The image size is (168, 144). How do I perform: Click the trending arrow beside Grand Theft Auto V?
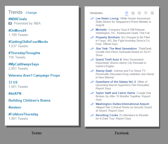tap(92, 60)
